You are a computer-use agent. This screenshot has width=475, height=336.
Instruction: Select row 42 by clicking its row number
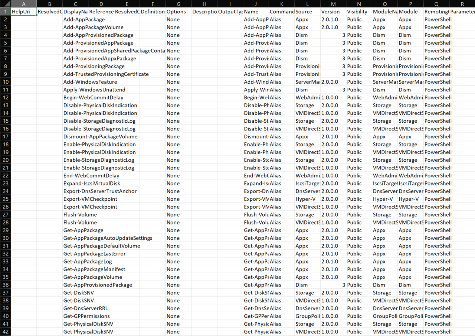pyautogui.click(x=5, y=332)
